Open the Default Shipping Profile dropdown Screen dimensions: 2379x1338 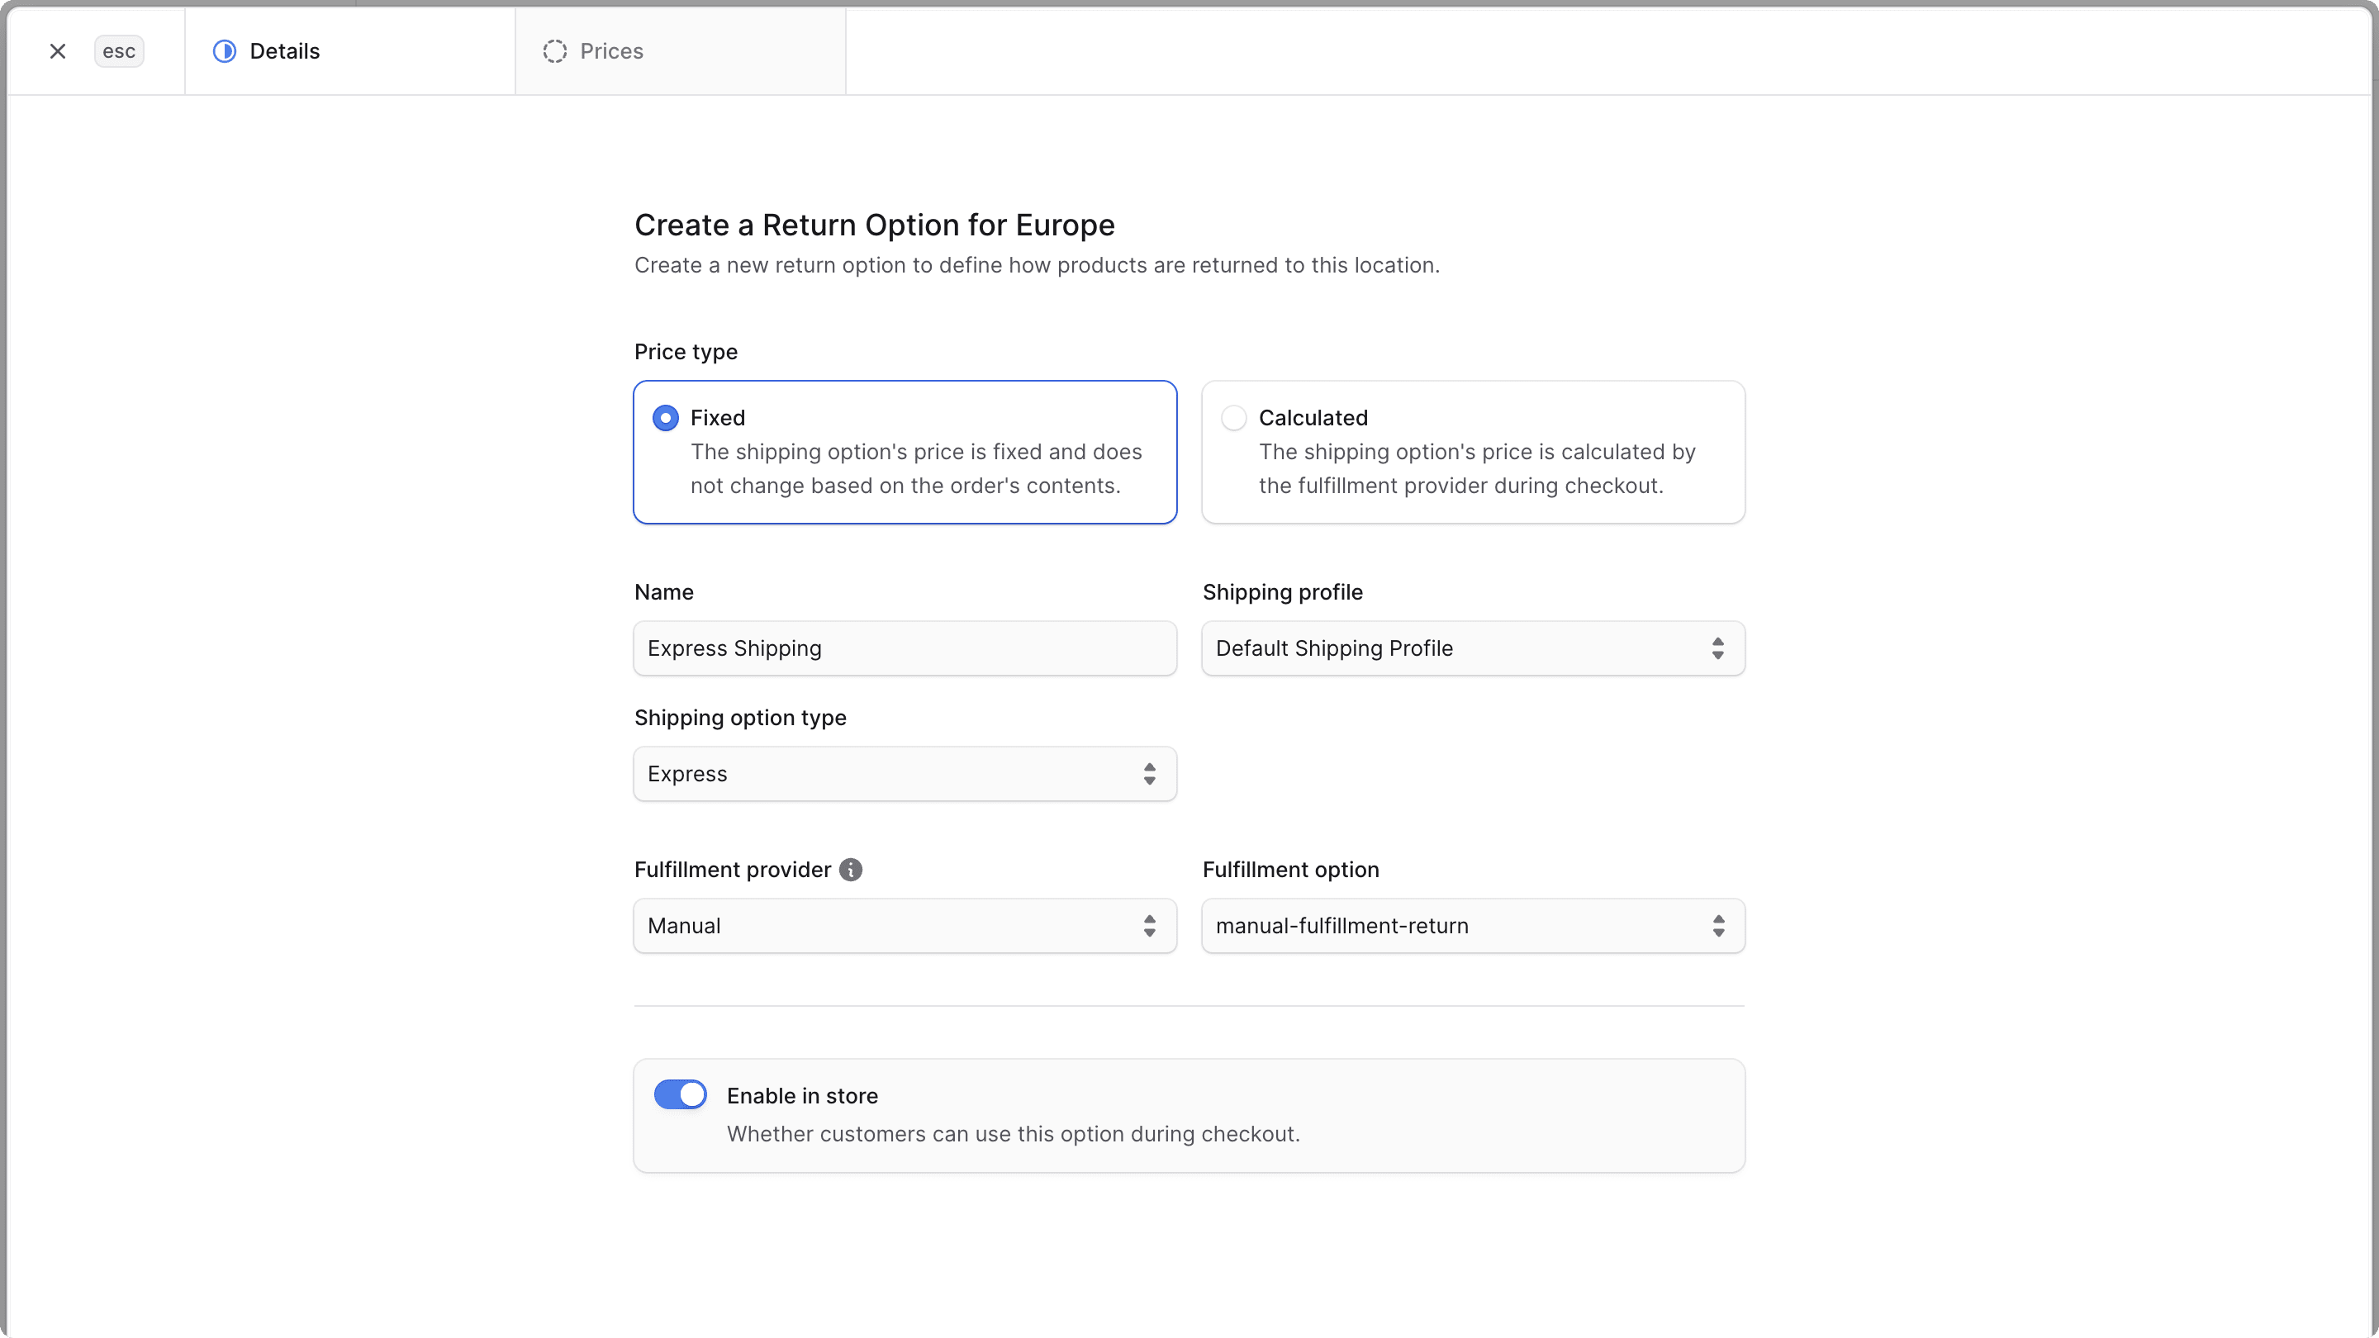pyautogui.click(x=1472, y=648)
